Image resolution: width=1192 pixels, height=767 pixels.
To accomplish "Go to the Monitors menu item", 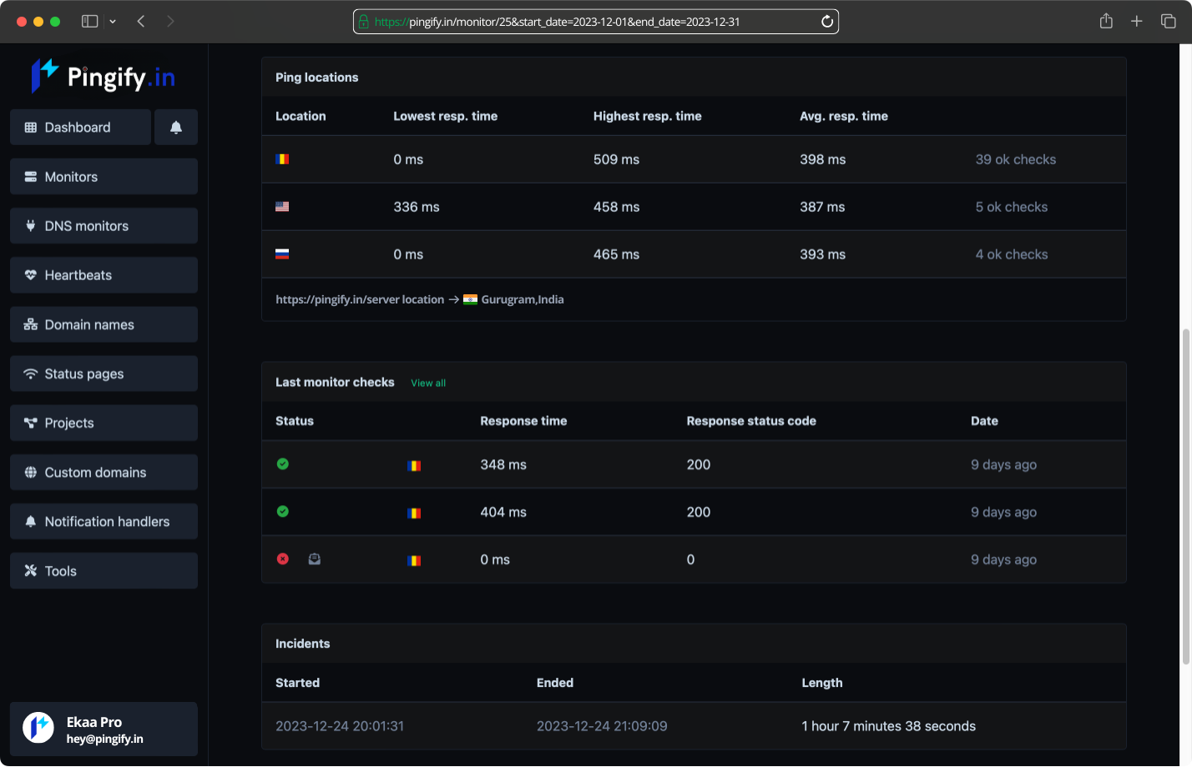I will [104, 177].
